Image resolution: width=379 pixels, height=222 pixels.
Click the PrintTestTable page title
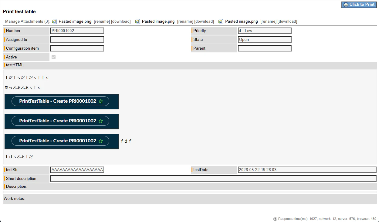(19, 12)
